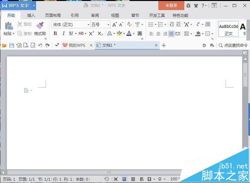Switch to 页面布局 tab

click(x=53, y=15)
